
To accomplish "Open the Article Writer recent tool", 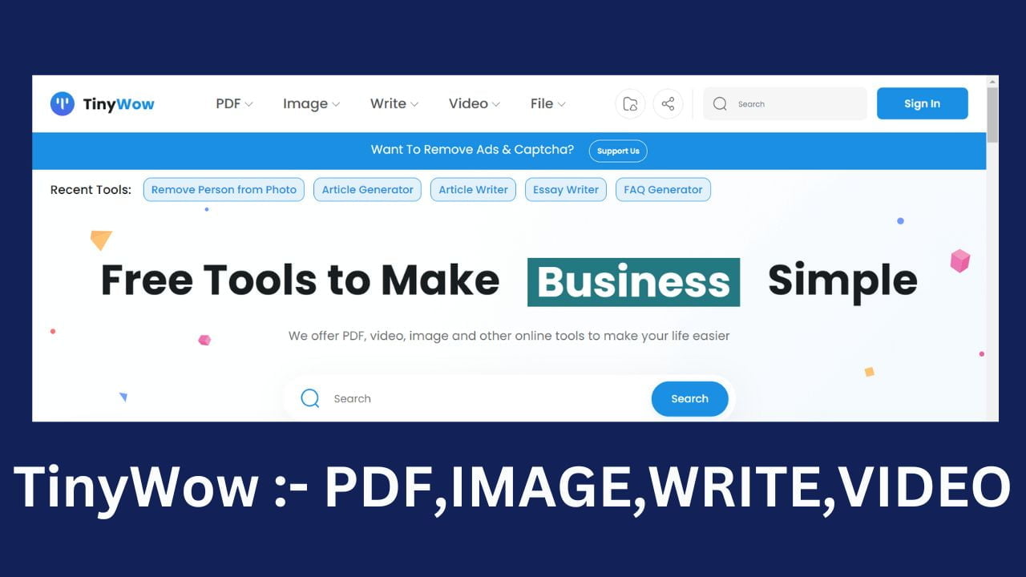I will tap(473, 190).
